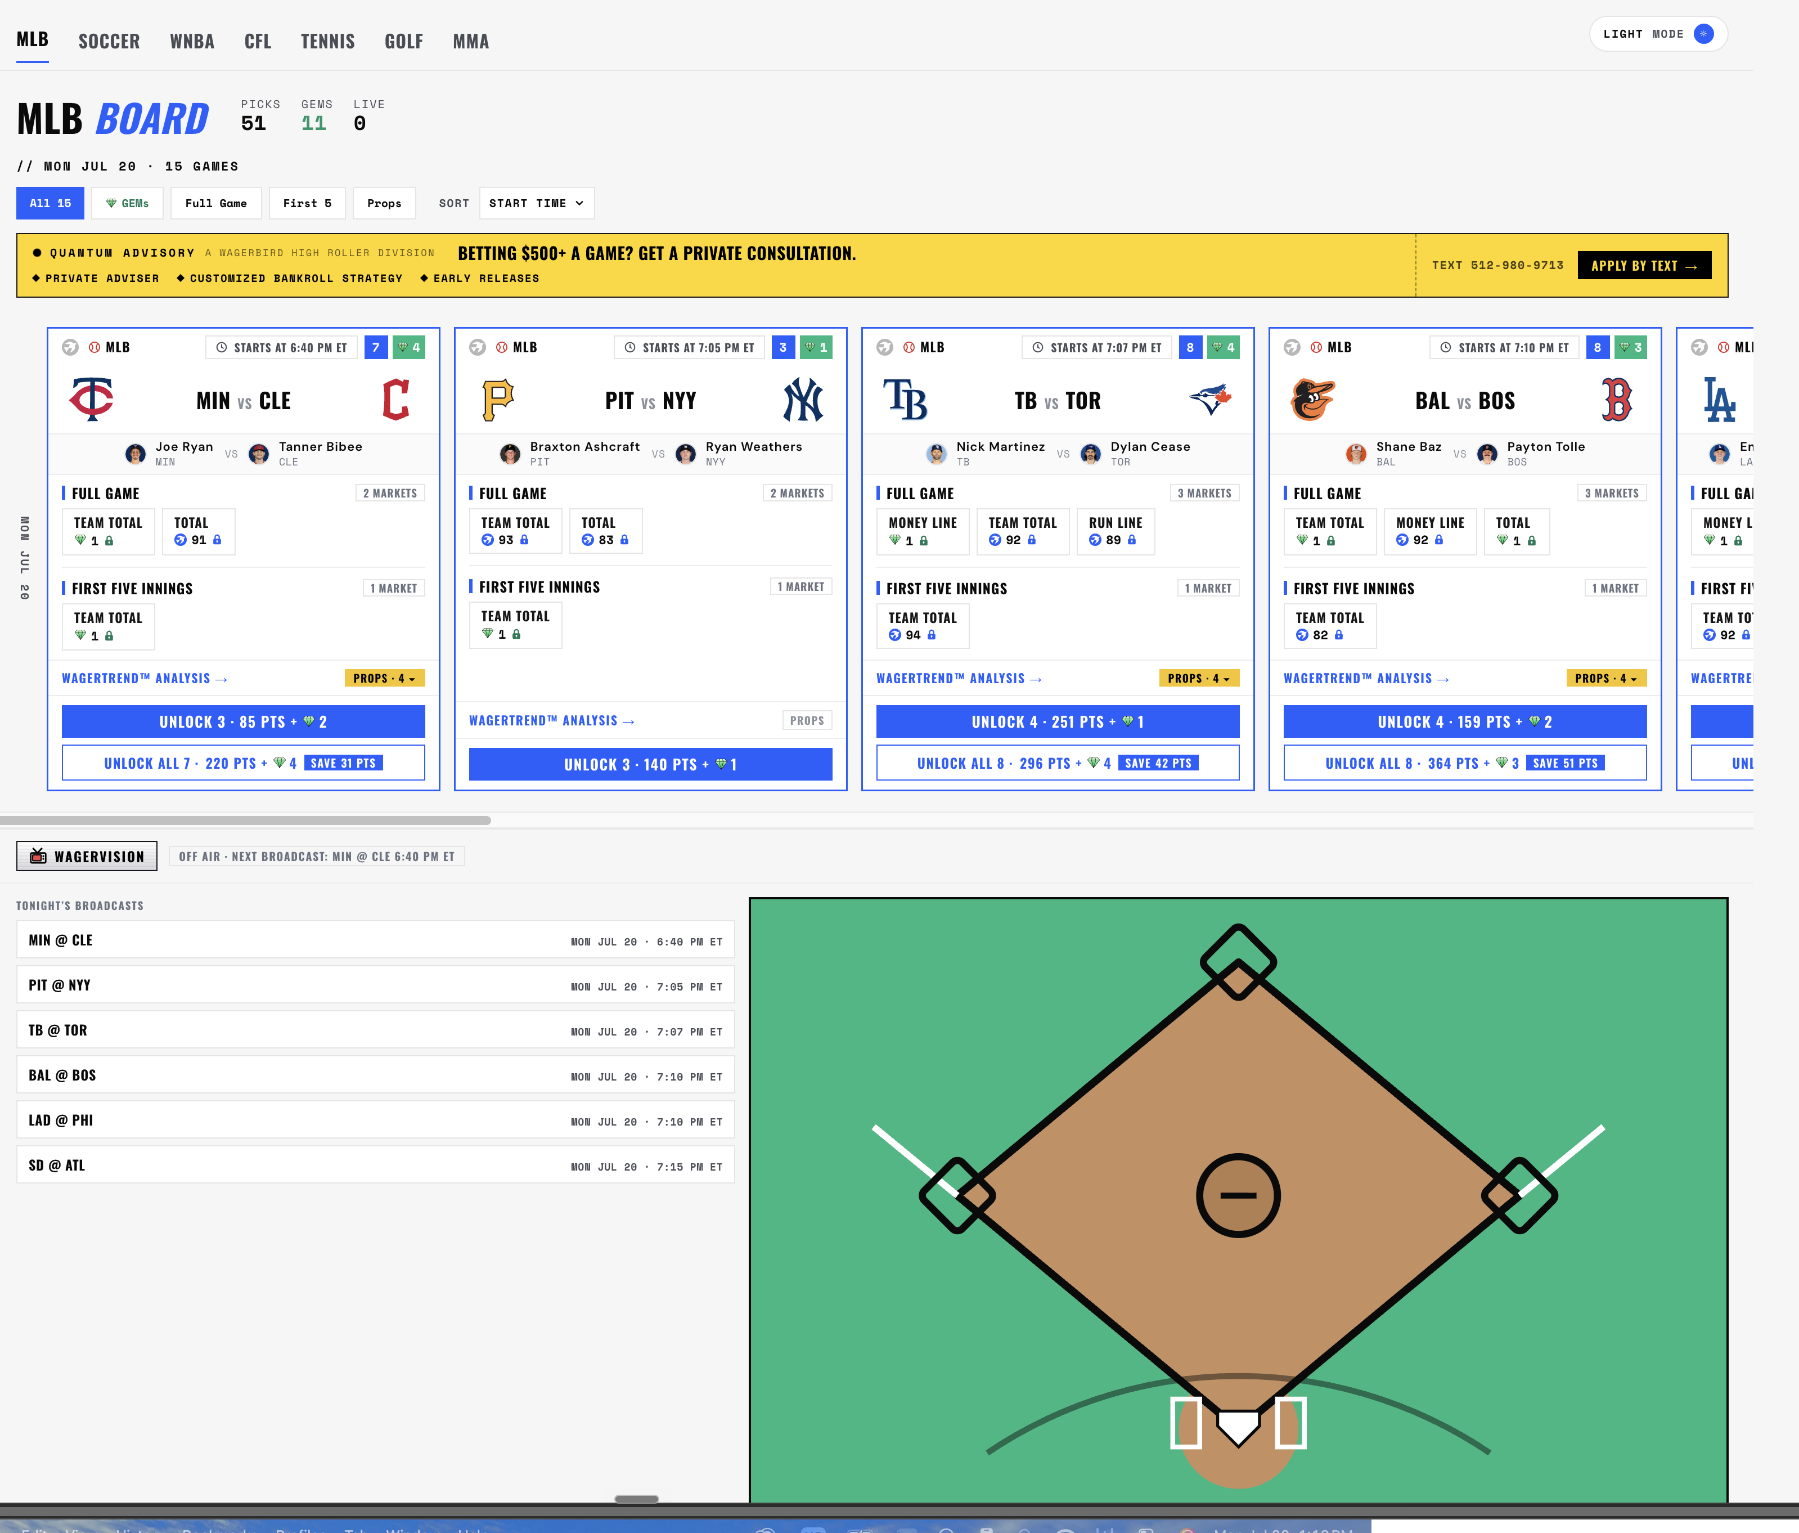Click the Toronto Blue Jays logo

point(1211,400)
